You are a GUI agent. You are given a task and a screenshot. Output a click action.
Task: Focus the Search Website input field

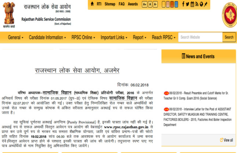[200, 37]
